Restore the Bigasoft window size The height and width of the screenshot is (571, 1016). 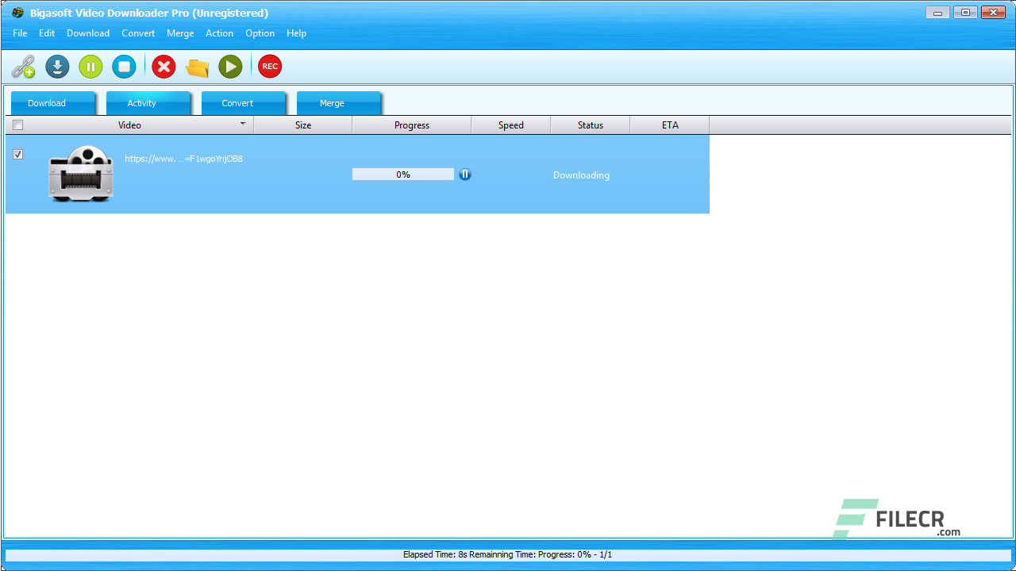(x=965, y=12)
